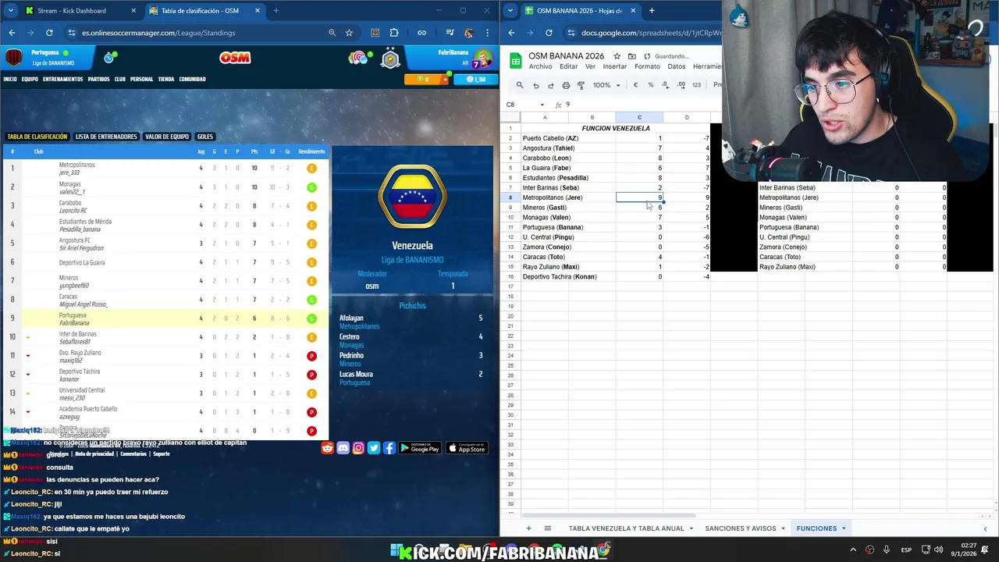Viewport: 999px width, 562px height.
Task: Switch to TABLA VENEZUELA Y TABLA ANUAL sheet
Action: click(626, 528)
